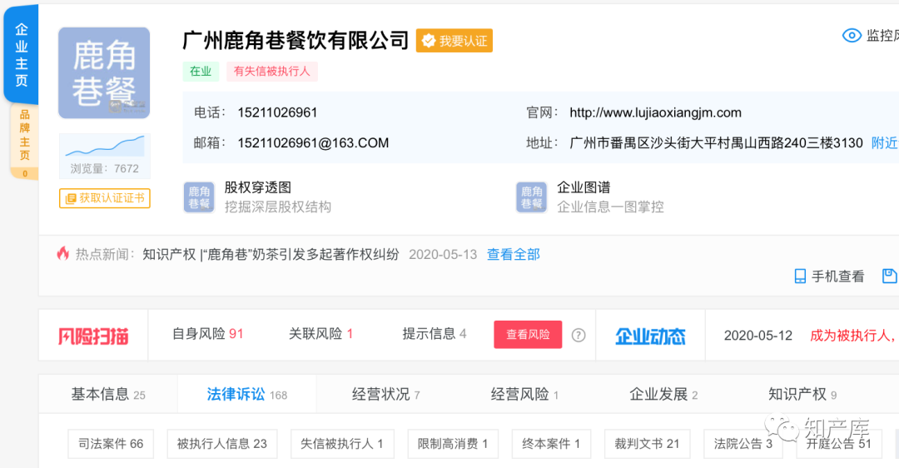Click 查看全部 news link
This screenshot has height=468, width=899.
[x=513, y=255]
